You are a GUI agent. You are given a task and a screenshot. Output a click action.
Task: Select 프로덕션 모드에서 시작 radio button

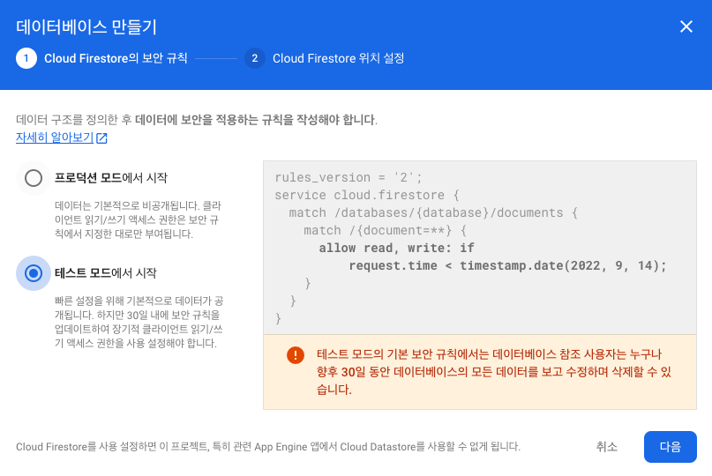[x=34, y=178]
